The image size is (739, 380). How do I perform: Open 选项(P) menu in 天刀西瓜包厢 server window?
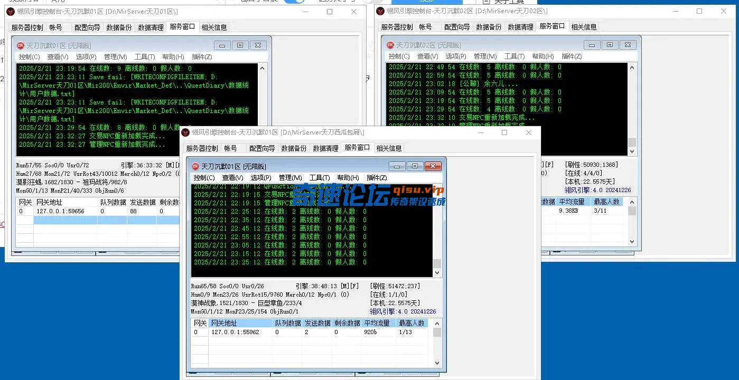click(x=261, y=178)
